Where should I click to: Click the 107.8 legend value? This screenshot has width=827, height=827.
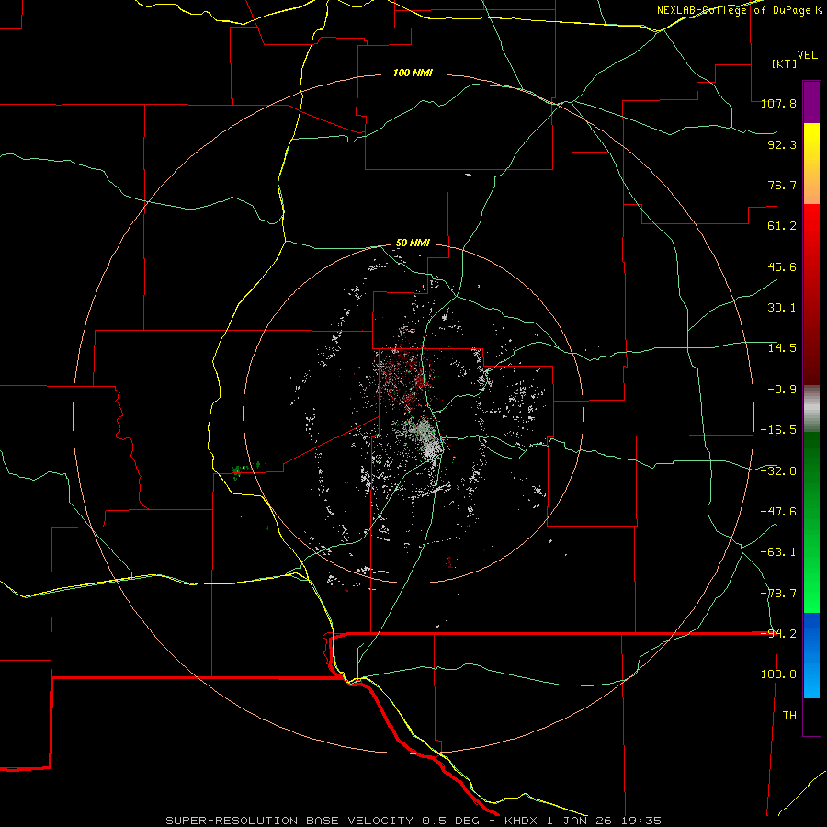pyautogui.click(x=778, y=103)
